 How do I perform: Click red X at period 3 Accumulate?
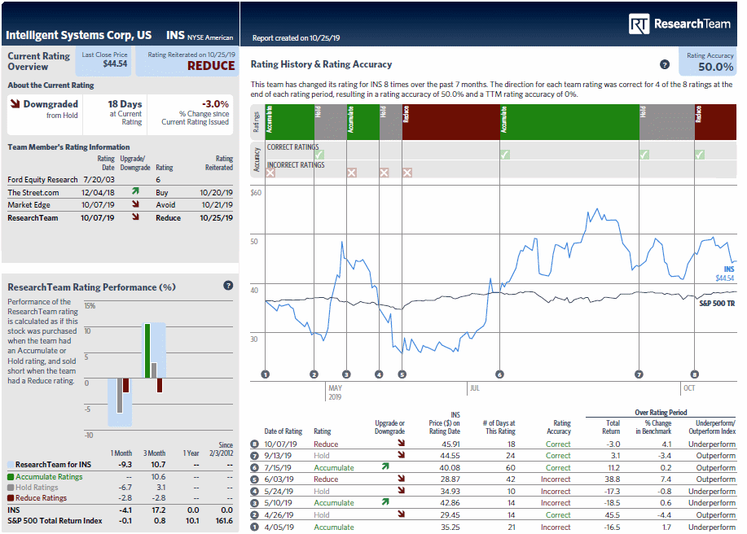pos(352,173)
